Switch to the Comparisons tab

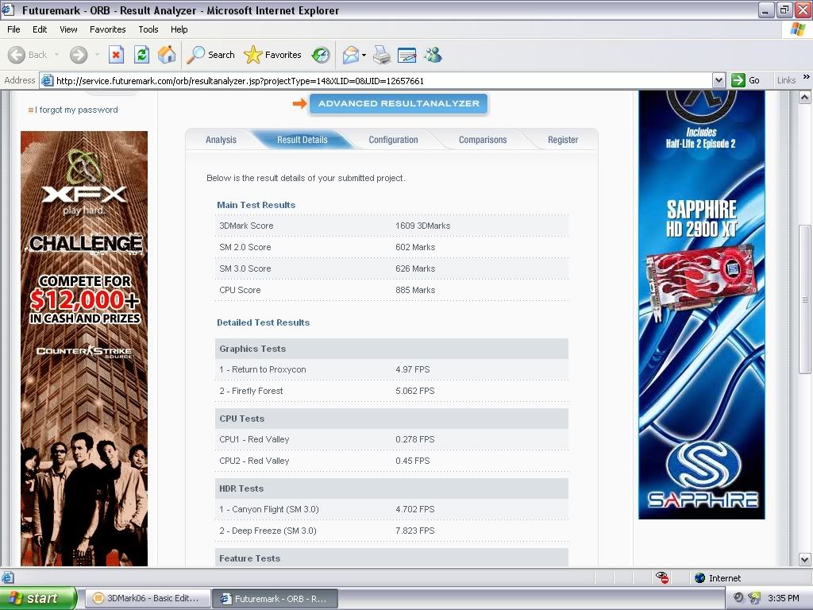click(482, 140)
